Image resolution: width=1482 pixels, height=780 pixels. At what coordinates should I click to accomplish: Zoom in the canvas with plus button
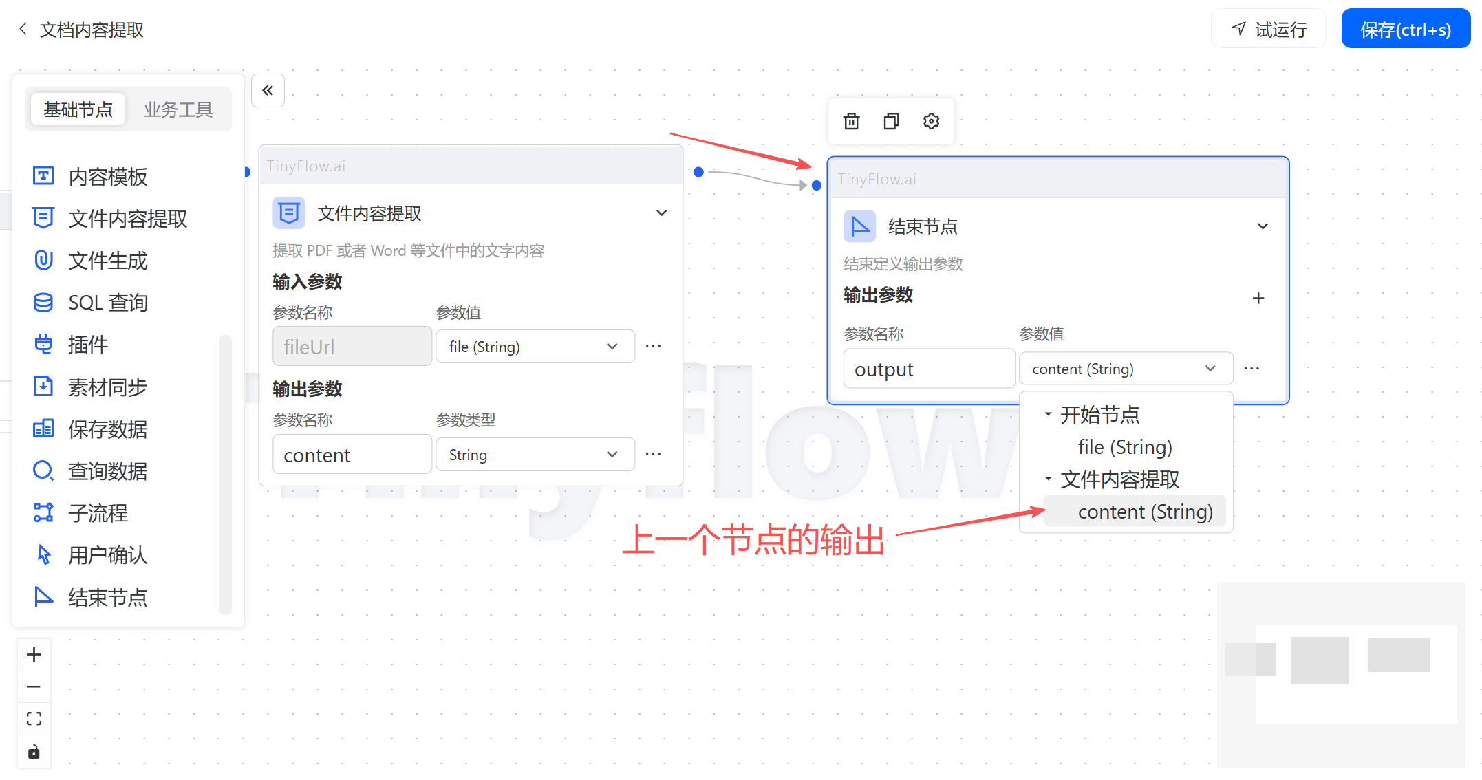(x=34, y=654)
